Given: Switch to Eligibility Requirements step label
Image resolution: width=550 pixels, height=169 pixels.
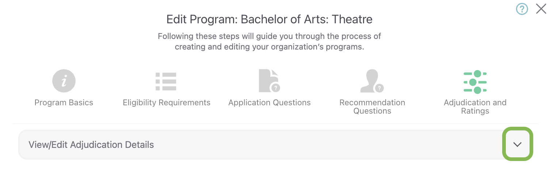Looking at the screenshot, I should point(167,103).
